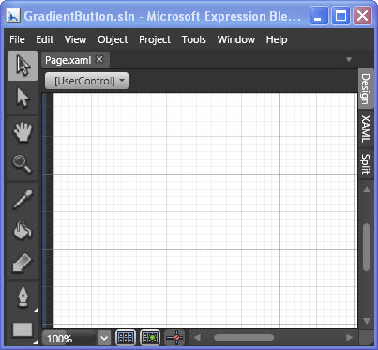378x350 pixels.
Task: Open the [UserControl] breadcrumb dropdown
Action: point(86,81)
